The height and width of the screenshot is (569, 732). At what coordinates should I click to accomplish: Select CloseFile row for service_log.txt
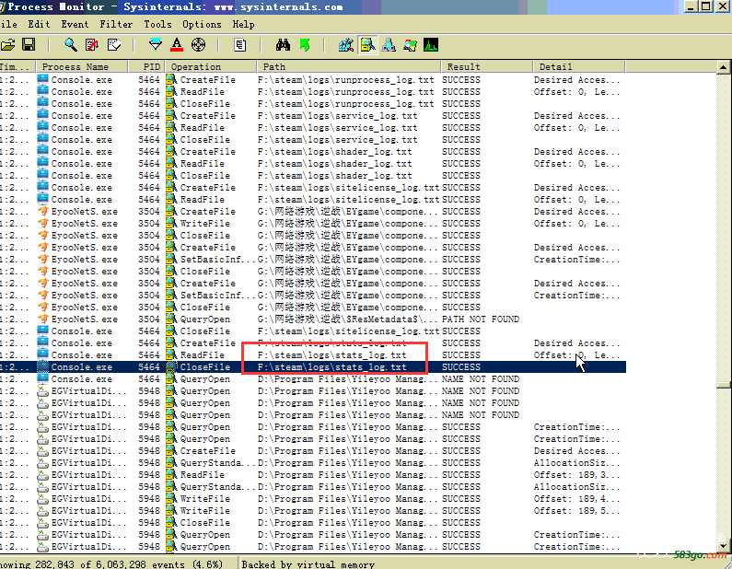coord(313,140)
